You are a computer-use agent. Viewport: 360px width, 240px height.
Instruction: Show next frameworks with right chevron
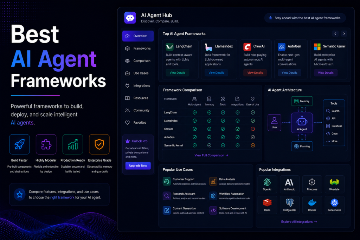coord(344,34)
